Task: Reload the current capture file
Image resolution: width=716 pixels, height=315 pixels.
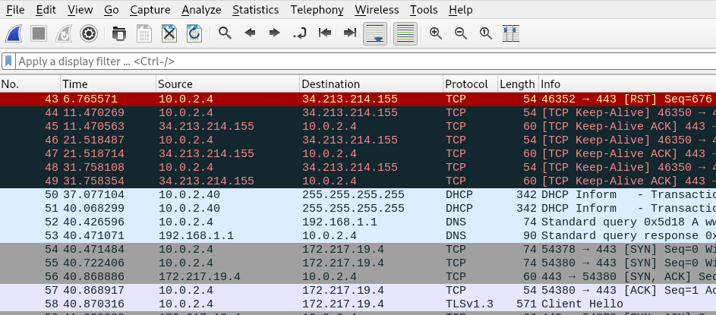Action: [x=194, y=33]
